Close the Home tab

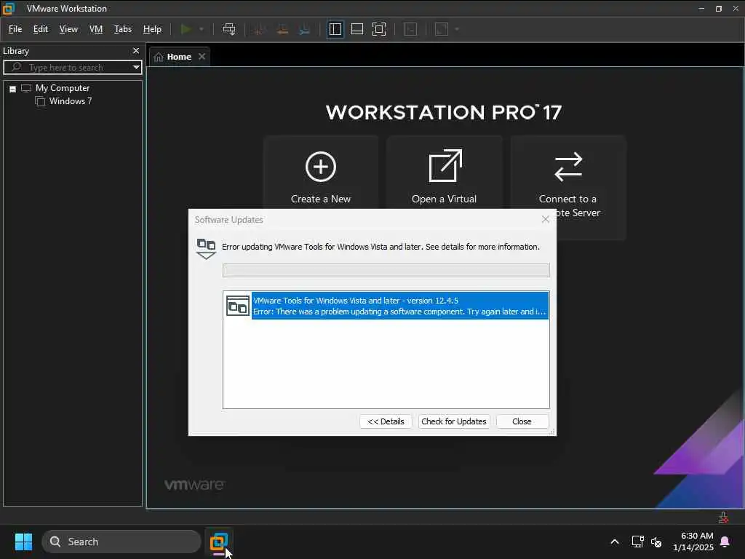[x=202, y=57]
